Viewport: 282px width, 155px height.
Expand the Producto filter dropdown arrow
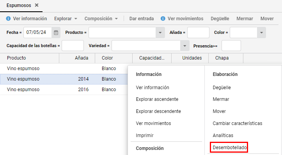pyautogui.click(x=160, y=32)
